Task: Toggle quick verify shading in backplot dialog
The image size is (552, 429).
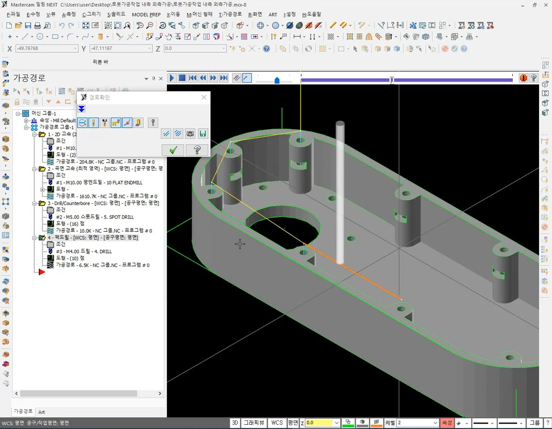Action: click(x=139, y=122)
